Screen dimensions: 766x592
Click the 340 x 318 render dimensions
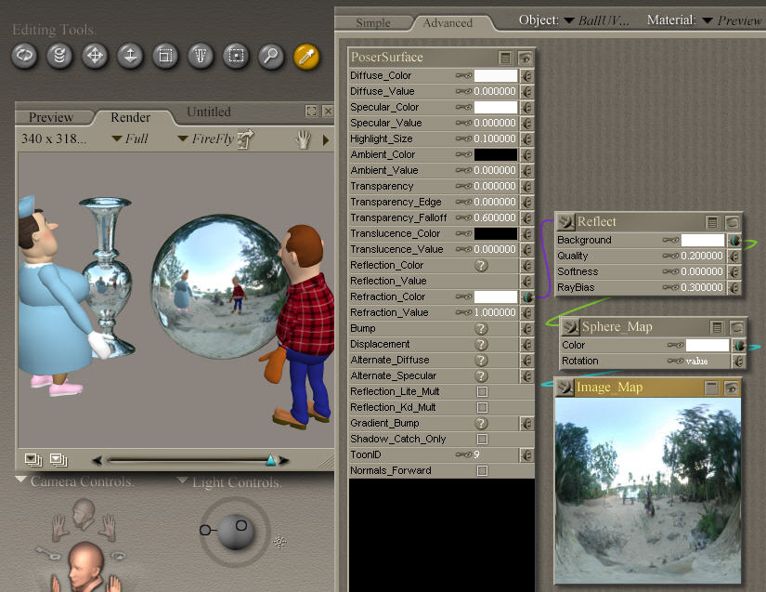click(54, 139)
